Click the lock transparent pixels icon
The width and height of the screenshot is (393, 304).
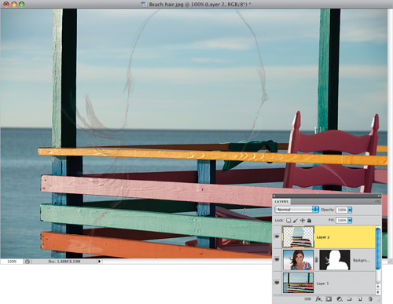[288, 221]
